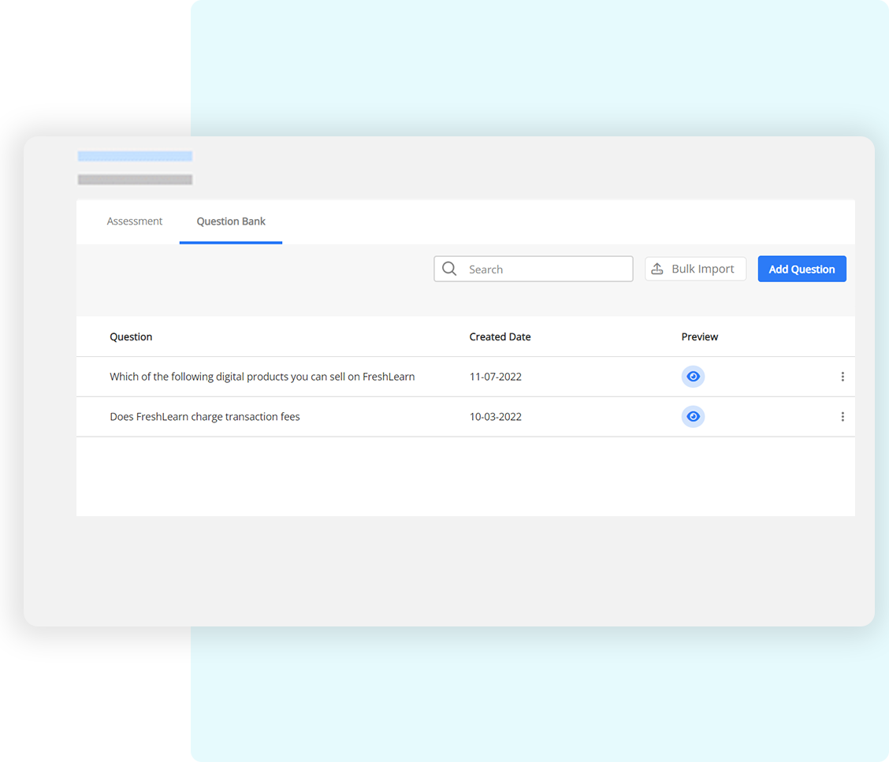Open question 'Does FreshLearn charge transaction fees'
This screenshot has width=889, height=762.
pos(205,416)
